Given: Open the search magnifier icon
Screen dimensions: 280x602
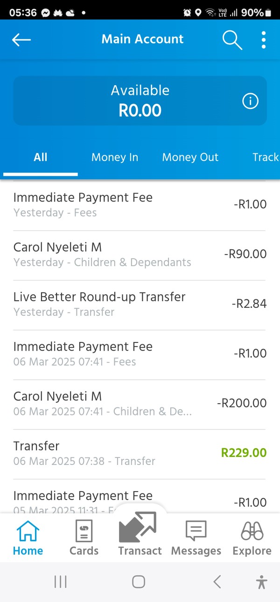Looking at the screenshot, I should pos(232,40).
